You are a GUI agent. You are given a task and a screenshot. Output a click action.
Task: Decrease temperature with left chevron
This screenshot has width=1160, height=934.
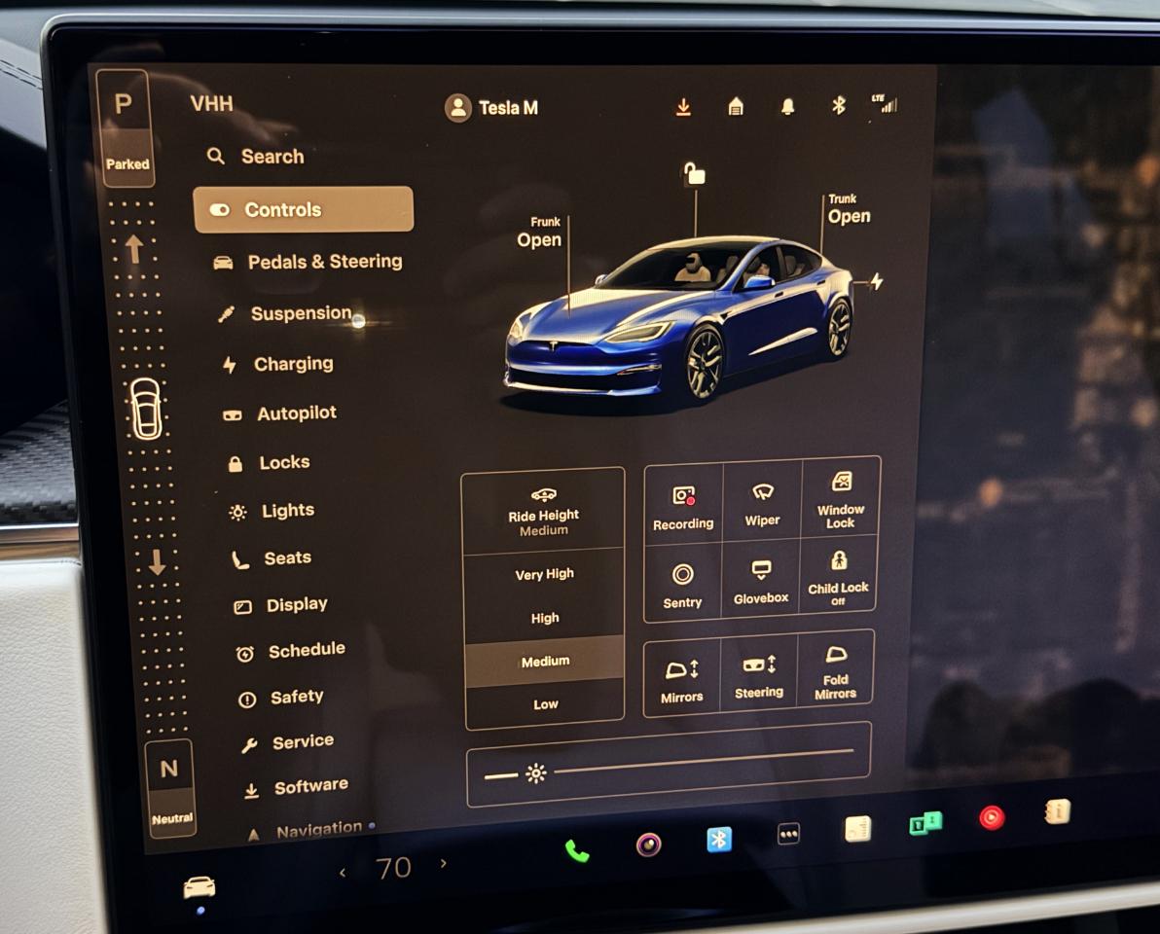pos(342,874)
